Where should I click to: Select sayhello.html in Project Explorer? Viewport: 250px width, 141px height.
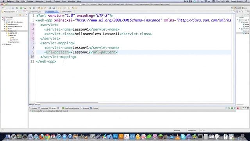click(x=14, y=42)
